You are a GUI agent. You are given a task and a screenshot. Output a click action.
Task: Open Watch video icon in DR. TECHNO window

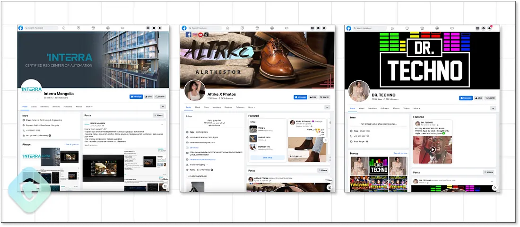(407, 28)
